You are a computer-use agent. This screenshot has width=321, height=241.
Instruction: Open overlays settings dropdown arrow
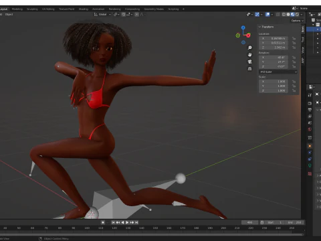(272, 14)
